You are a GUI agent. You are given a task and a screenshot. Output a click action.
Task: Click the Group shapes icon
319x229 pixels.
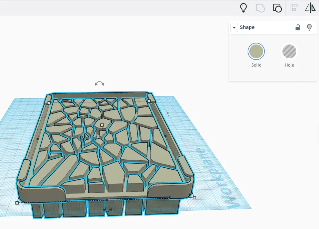(260, 8)
